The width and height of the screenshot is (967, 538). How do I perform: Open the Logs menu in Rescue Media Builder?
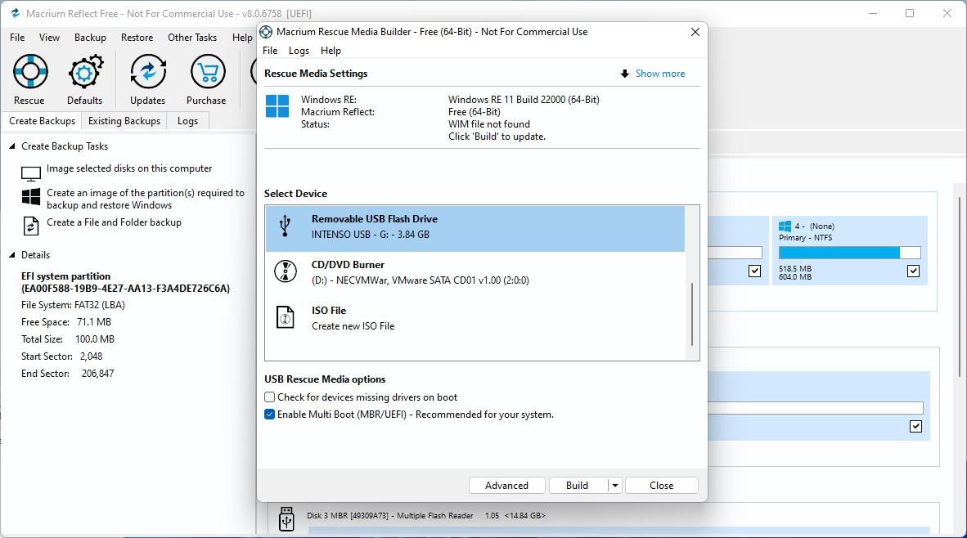tap(299, 51)
